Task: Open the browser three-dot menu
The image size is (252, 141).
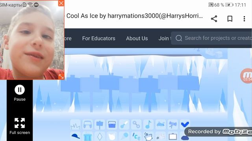Action: (244, 19)
